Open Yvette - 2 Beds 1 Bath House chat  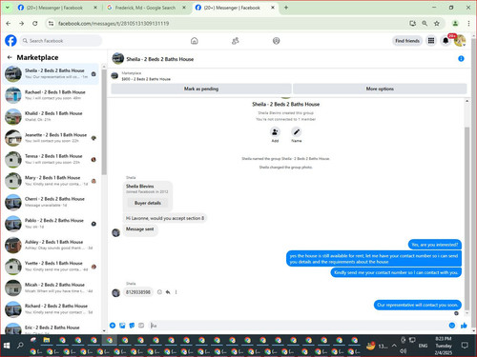coord(51,266)
